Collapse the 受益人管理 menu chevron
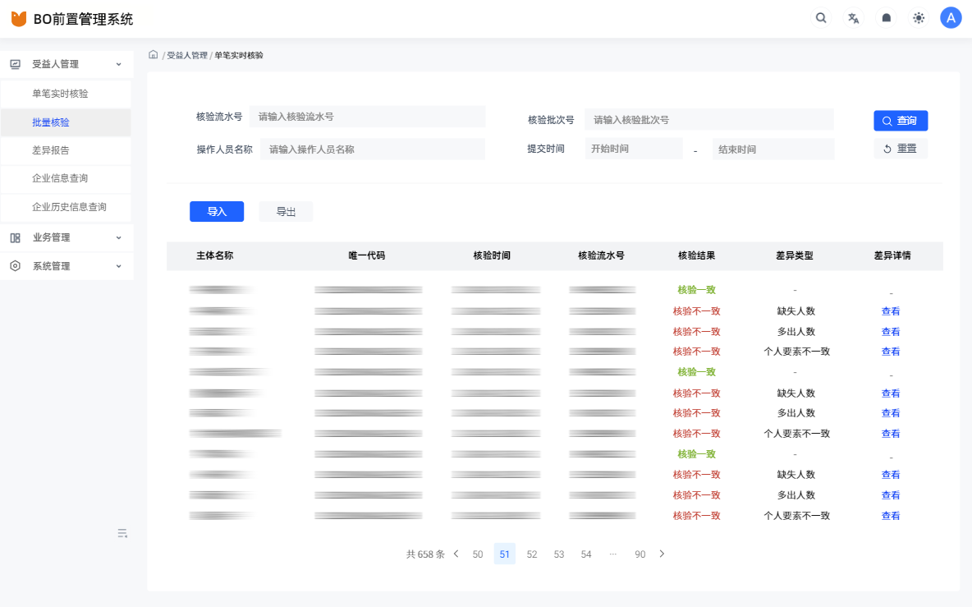Viewport: 972px width, 607px height. click(117, 63)
